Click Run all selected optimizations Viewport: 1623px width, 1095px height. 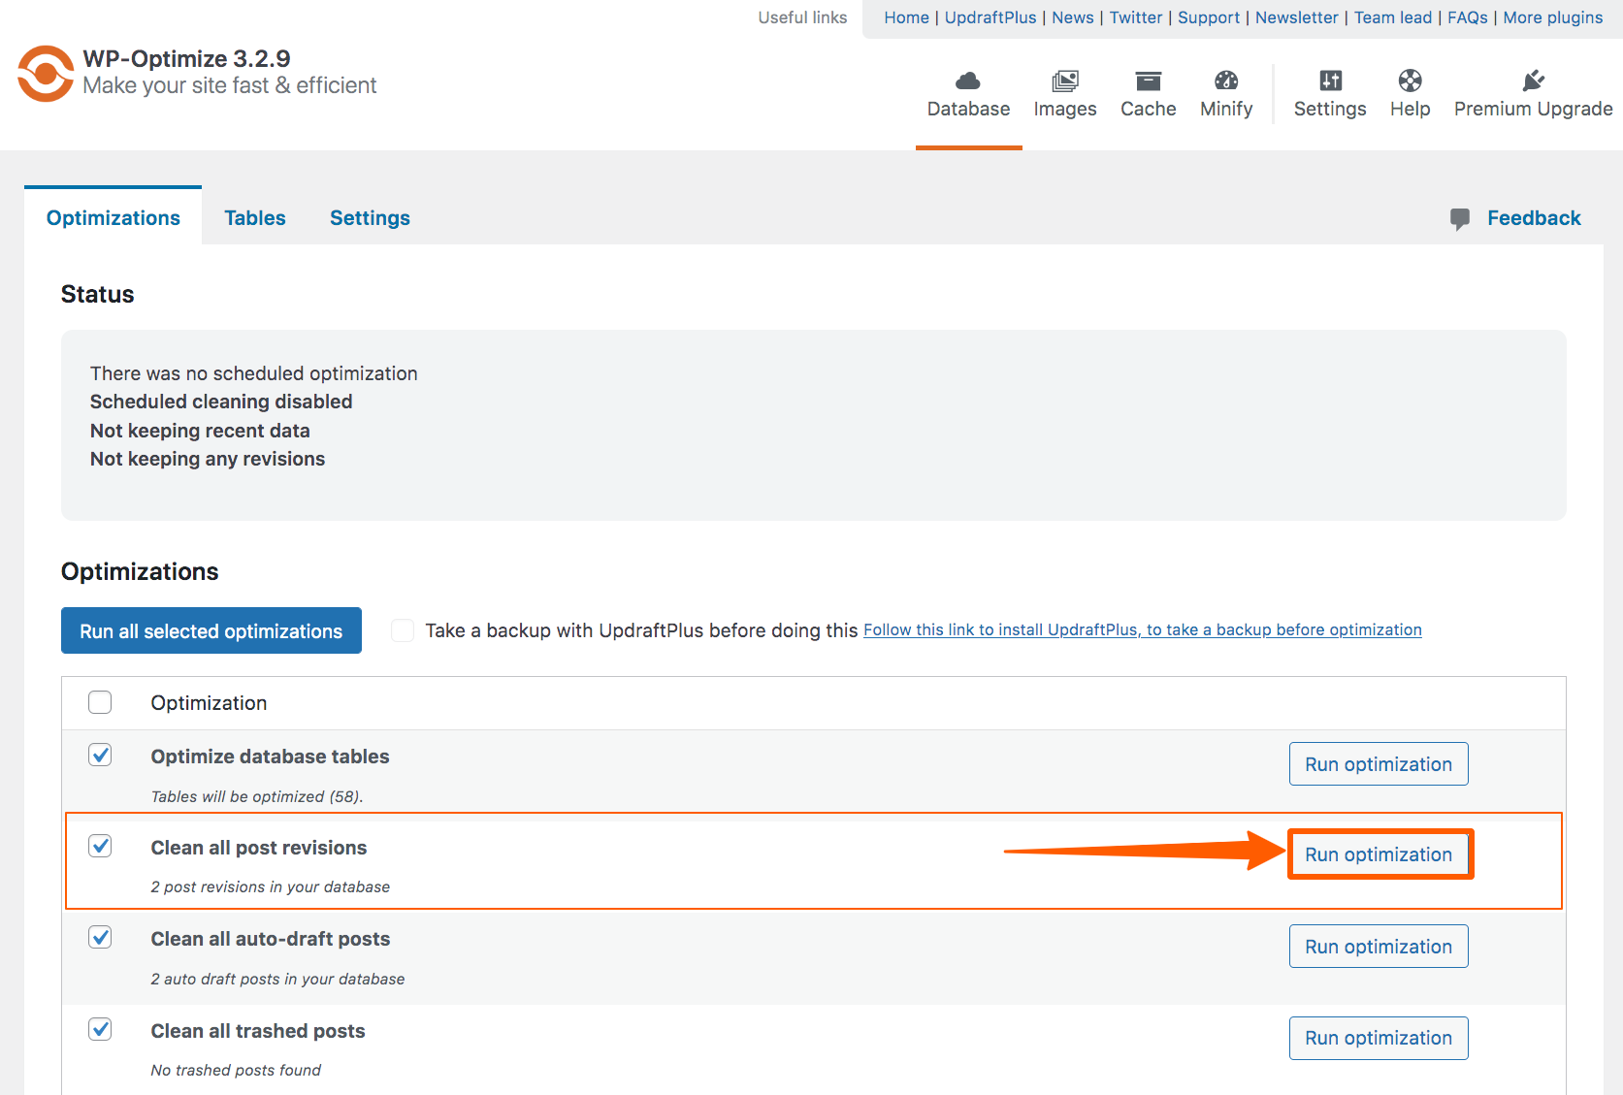coord(211,630)
